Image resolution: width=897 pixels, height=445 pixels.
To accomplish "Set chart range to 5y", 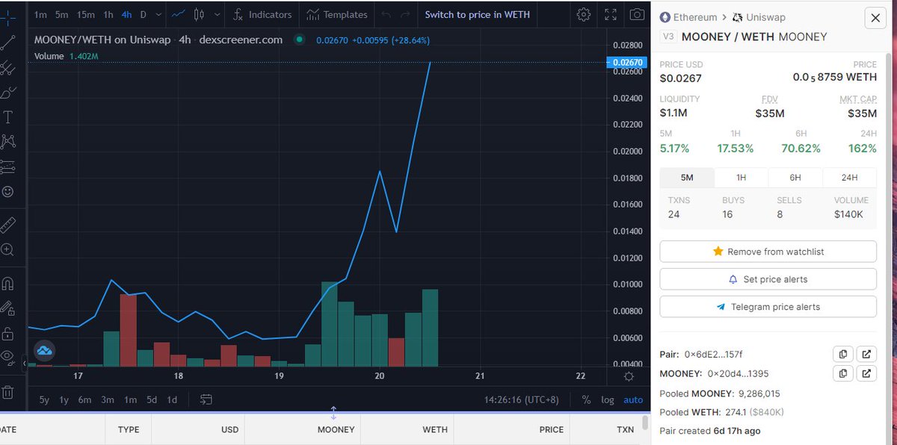I will tap(44, 399).
